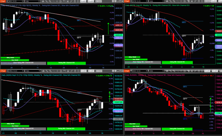Open chart style bars icon in MES chart

point(43,1)
